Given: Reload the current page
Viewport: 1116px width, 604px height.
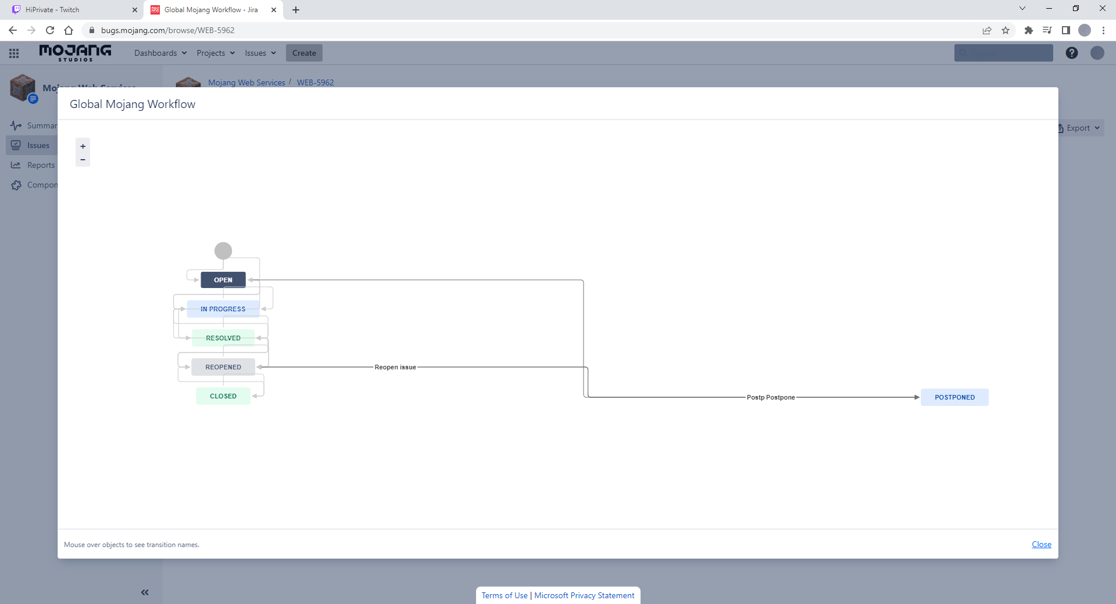Looking at the screenshot, I should (x=50, y=30).
